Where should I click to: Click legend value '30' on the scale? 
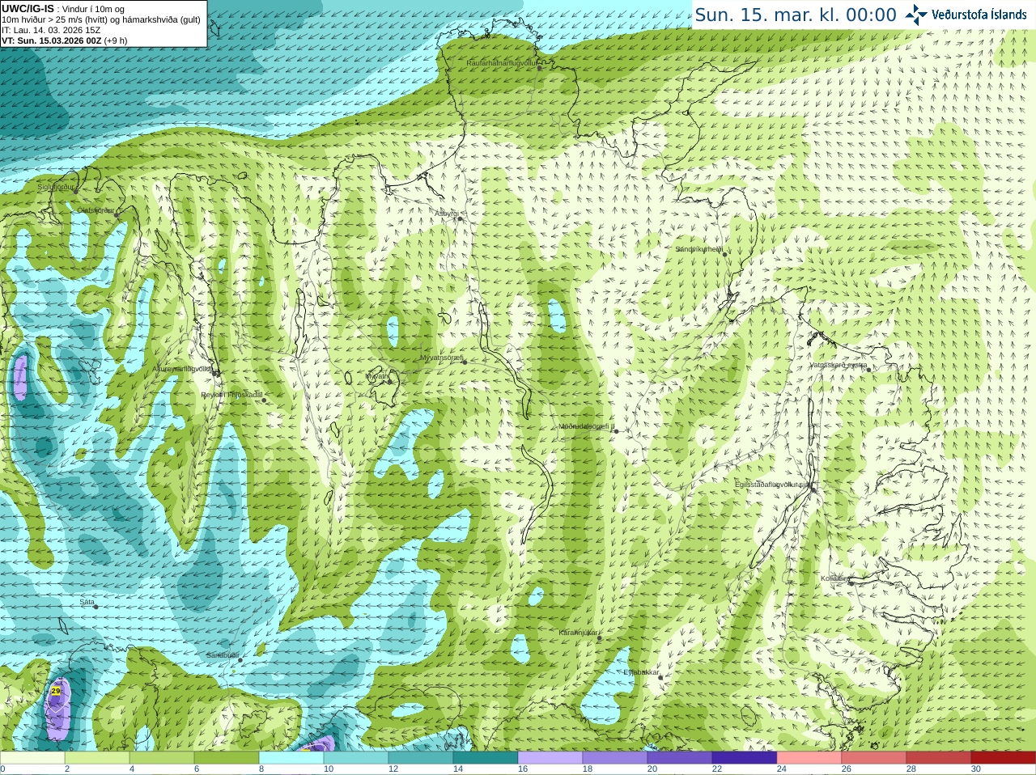976,769
